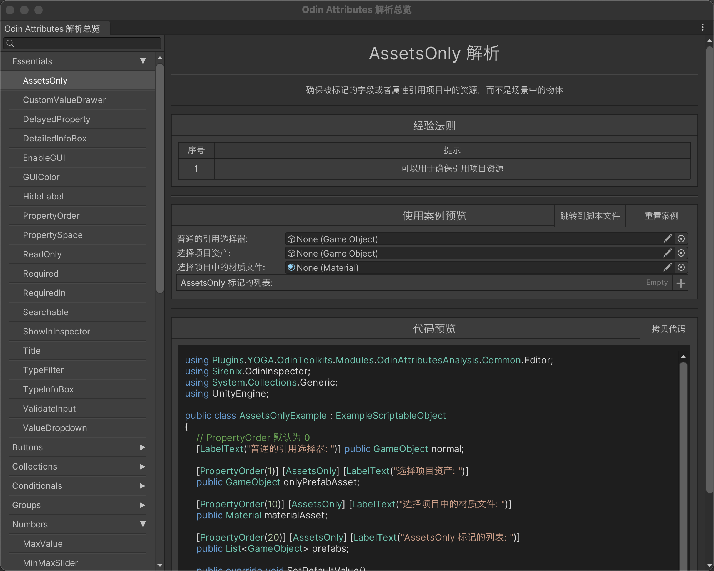This screenshot has width=714, height=571.
Task: Click sidebar scrollbar up arrow
Action: [x=160, y=58]
